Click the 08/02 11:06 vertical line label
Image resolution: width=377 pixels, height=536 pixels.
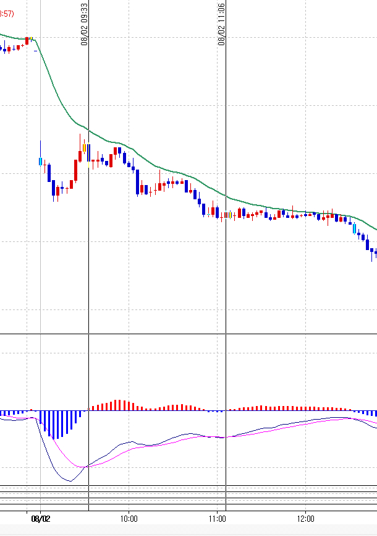[221, 24]
